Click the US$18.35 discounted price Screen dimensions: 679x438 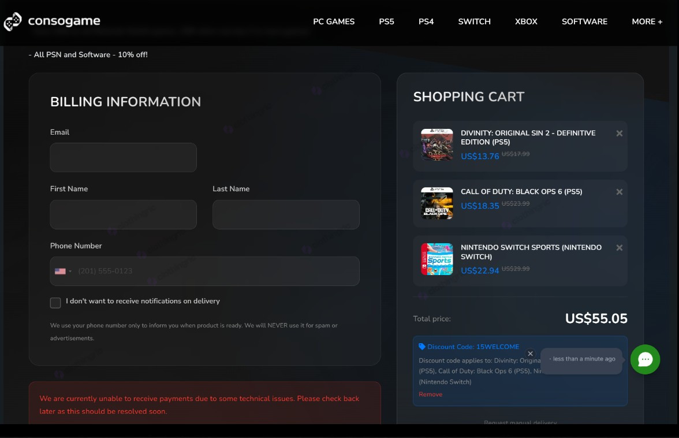[x=480, y=206]
